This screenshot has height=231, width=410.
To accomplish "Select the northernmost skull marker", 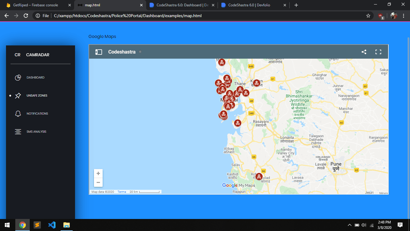I will click(x=222, y=62).
